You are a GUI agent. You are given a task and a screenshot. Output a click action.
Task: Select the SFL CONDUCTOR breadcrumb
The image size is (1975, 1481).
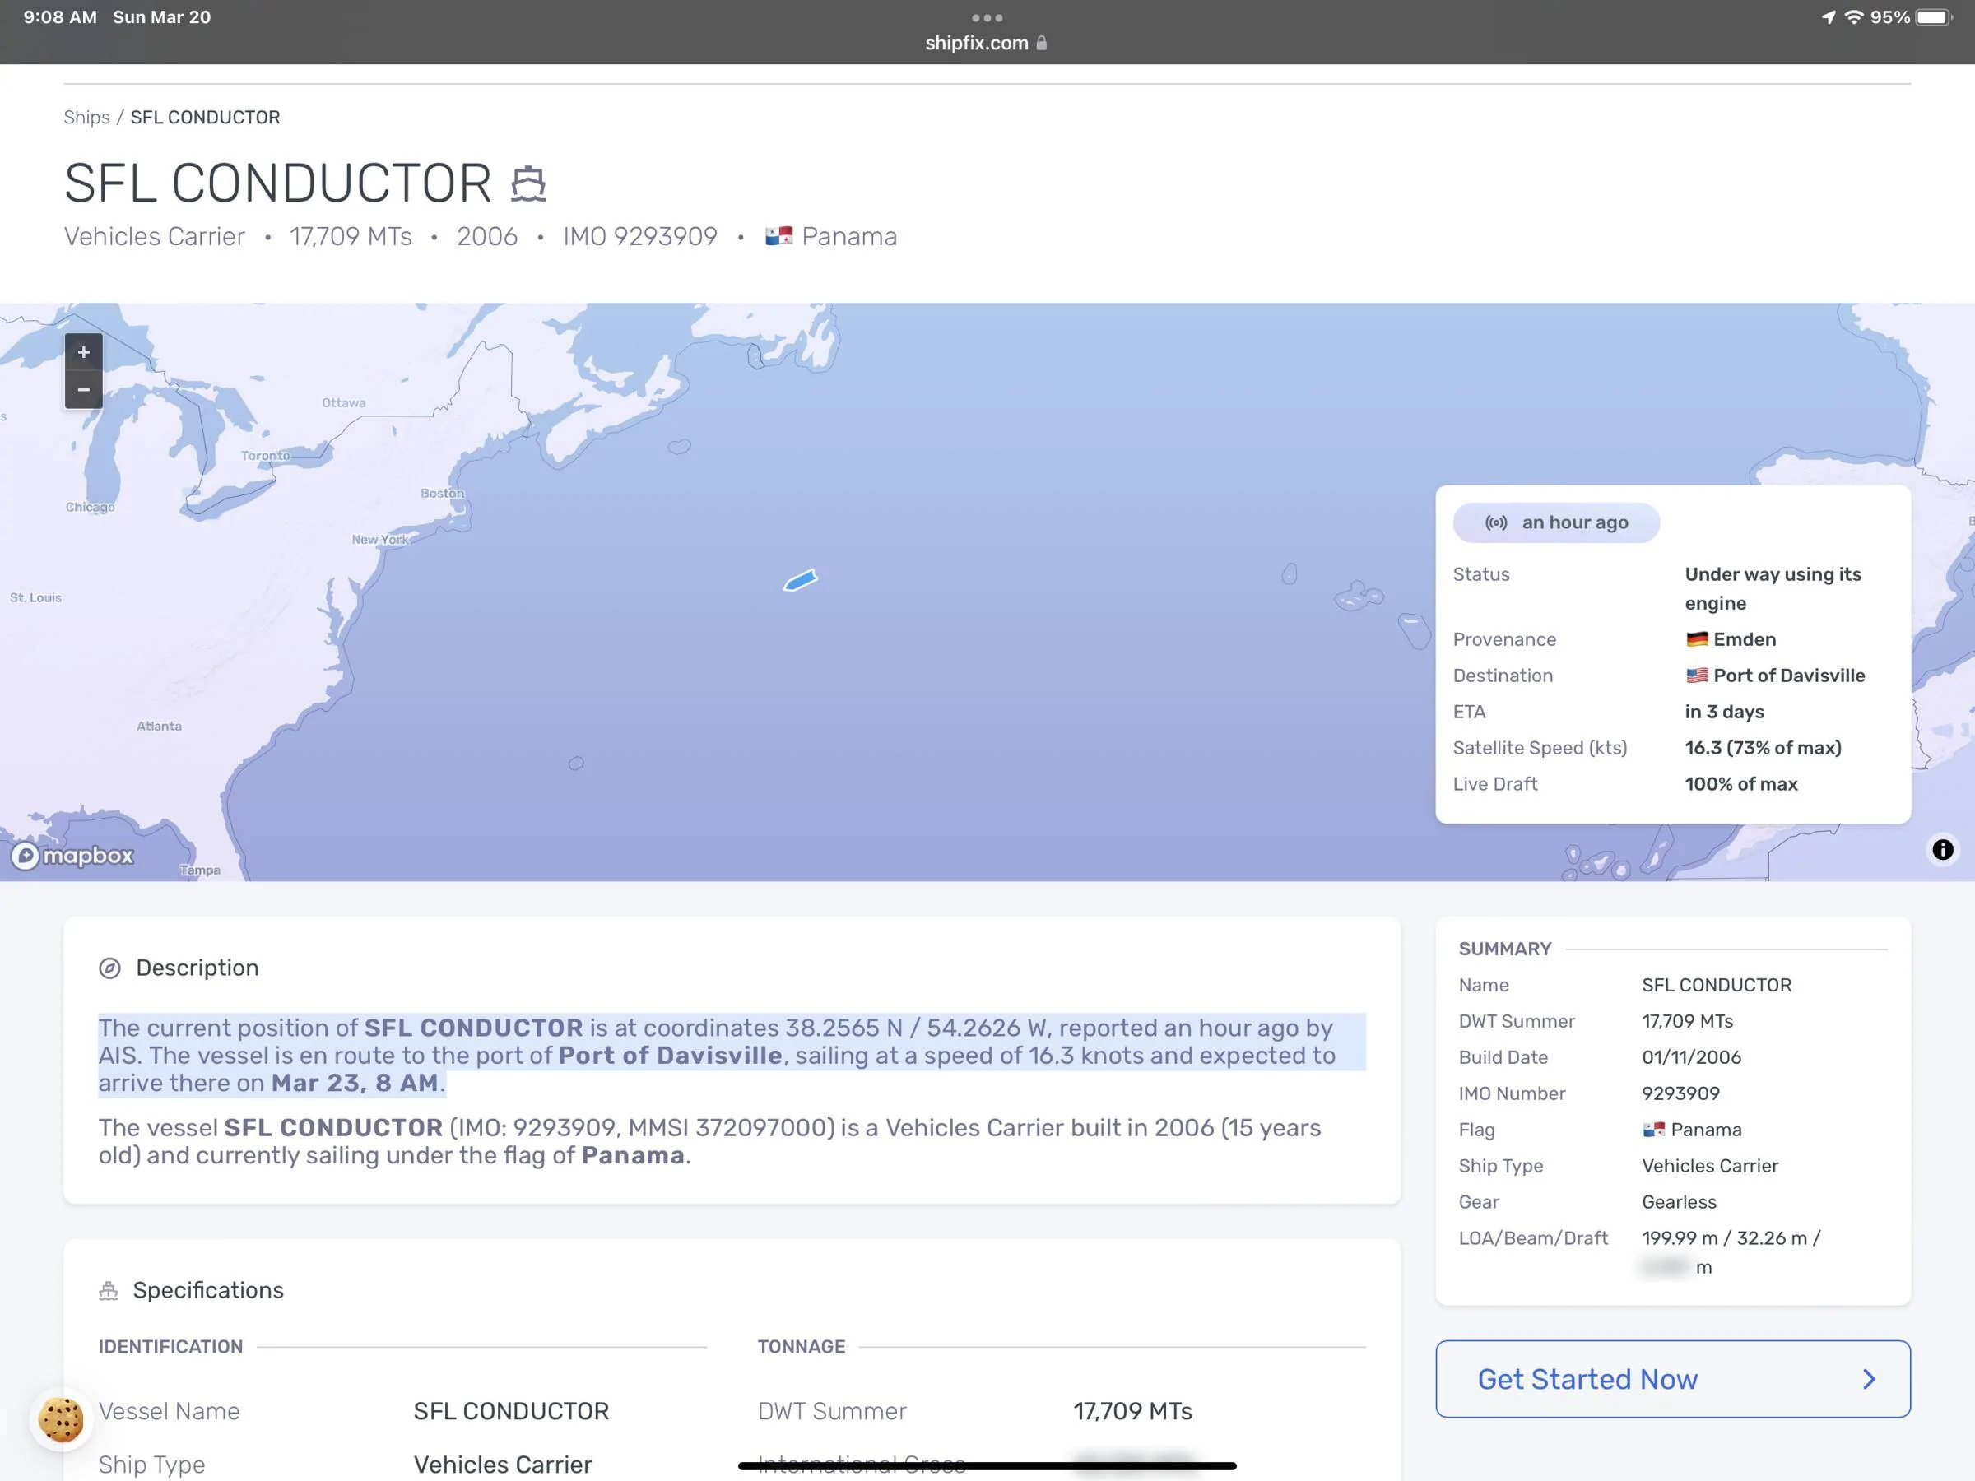[206, 118]
